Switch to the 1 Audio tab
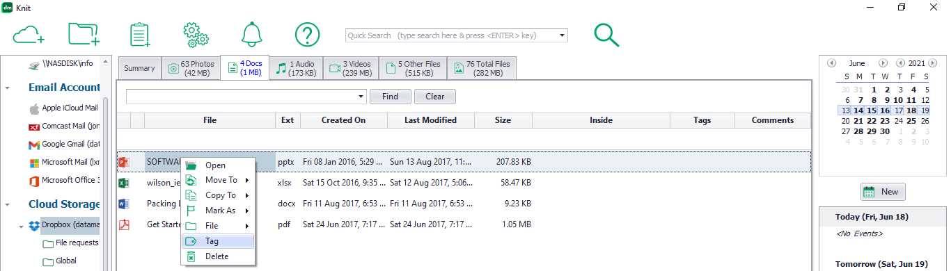 [296, 68]
